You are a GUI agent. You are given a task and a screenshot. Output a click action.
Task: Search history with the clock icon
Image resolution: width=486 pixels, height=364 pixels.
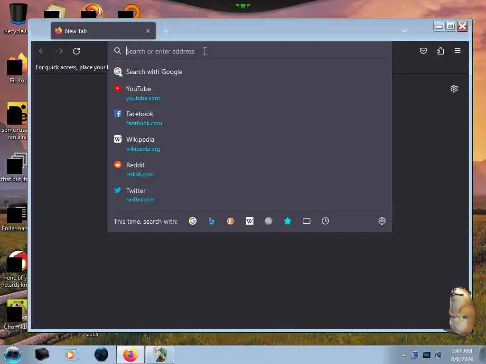tap(326, 221)
